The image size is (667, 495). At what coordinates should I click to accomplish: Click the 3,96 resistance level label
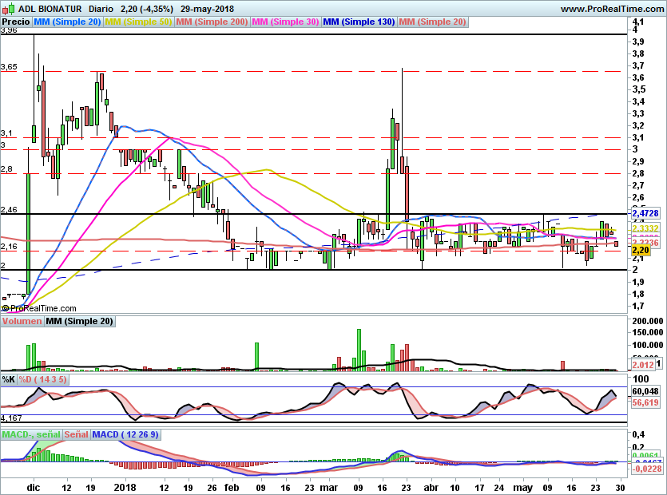(x=9, y=30)
